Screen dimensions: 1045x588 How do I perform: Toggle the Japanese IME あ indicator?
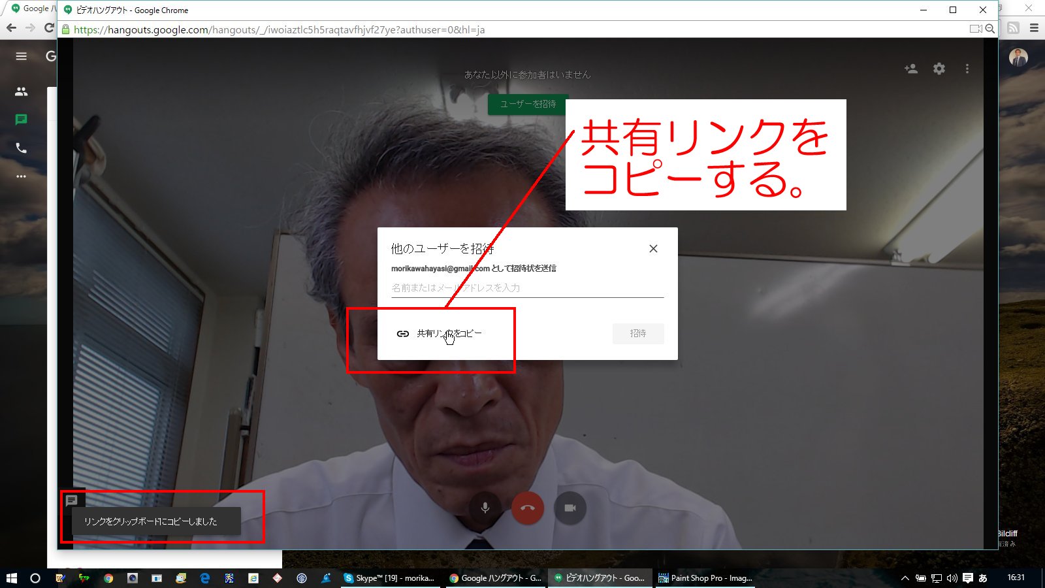pyautogui.click(x=983, y=578)
